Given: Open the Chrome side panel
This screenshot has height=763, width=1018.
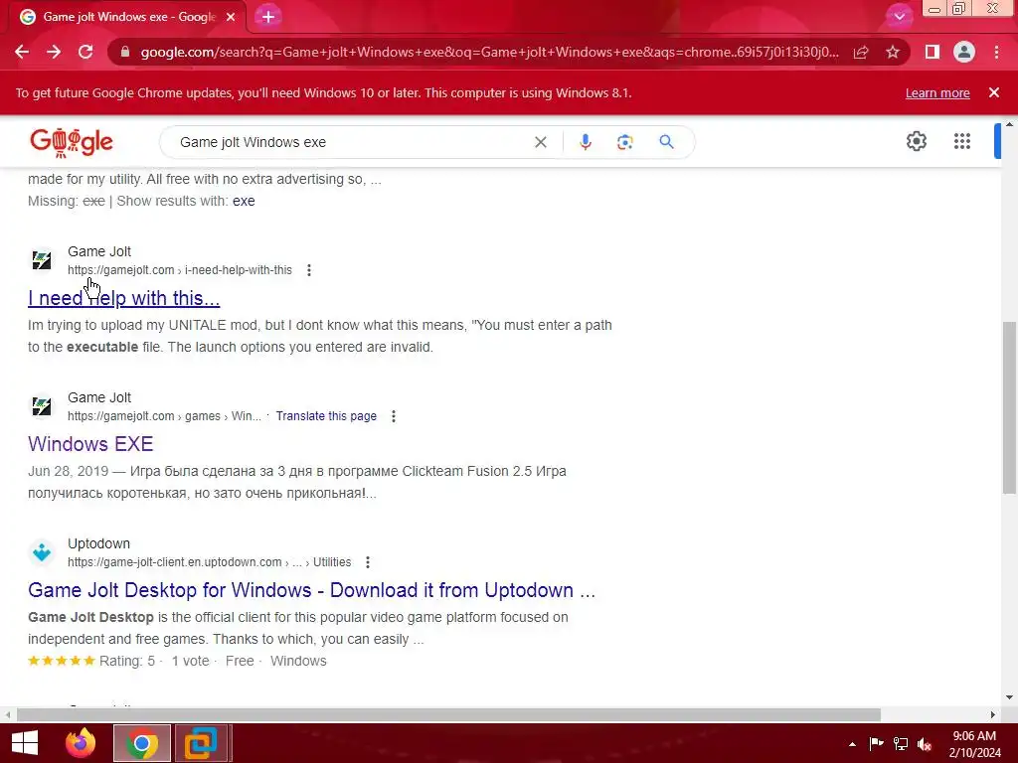Looking at the screenshot, I should (933, 52).
